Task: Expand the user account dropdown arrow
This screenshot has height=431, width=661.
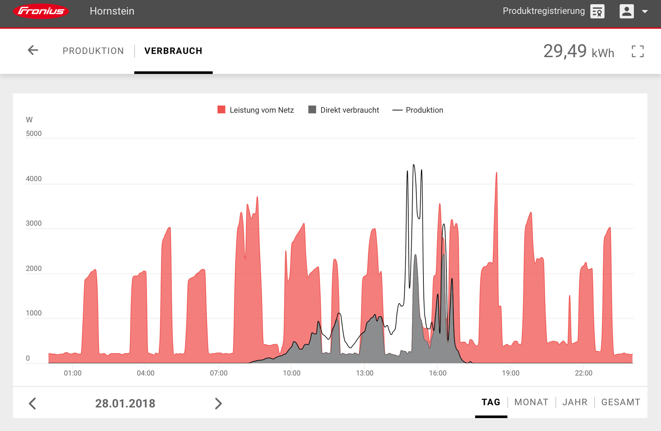Action: [645, 12]
